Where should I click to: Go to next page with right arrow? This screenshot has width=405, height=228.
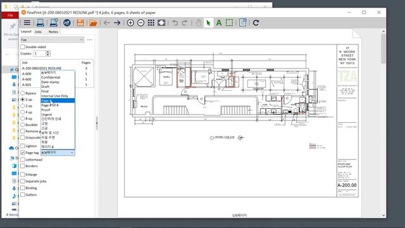point(117,23)
